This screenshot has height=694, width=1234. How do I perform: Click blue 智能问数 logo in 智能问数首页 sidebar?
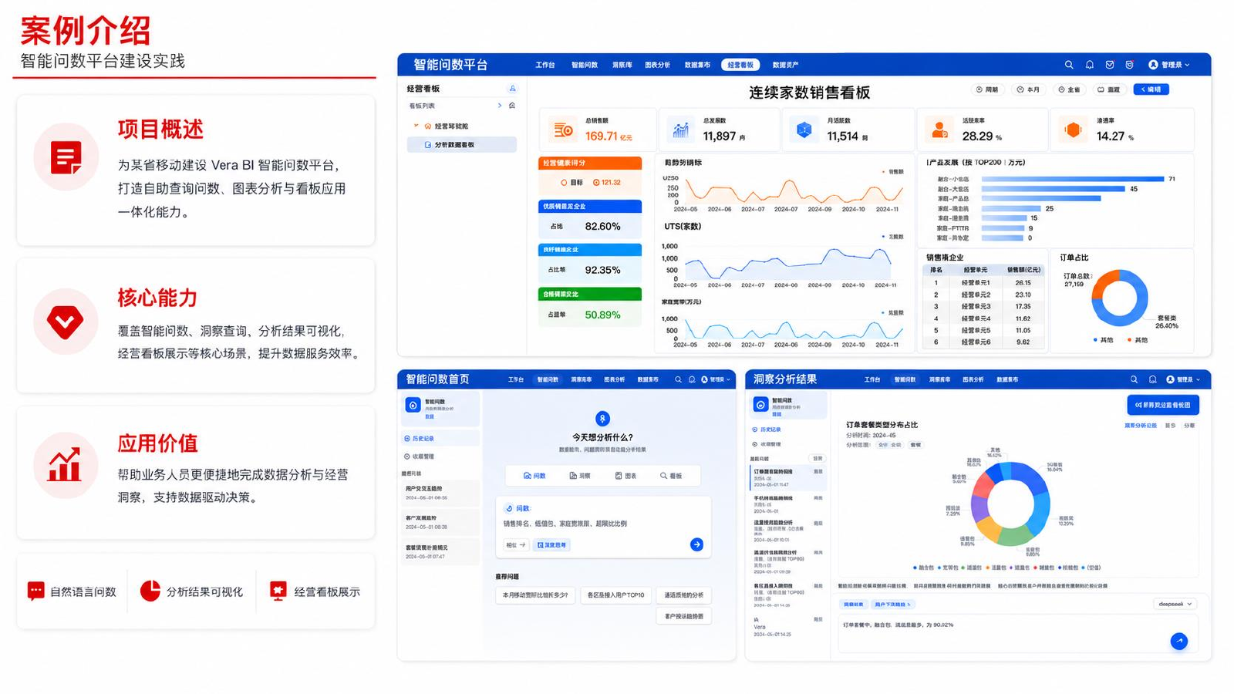(413, 405)
